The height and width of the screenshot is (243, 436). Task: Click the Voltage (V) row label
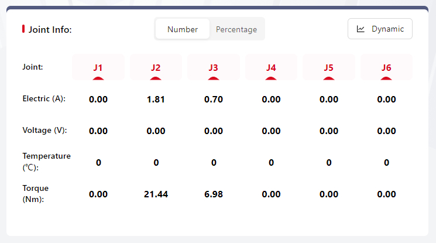pos(44,130)
